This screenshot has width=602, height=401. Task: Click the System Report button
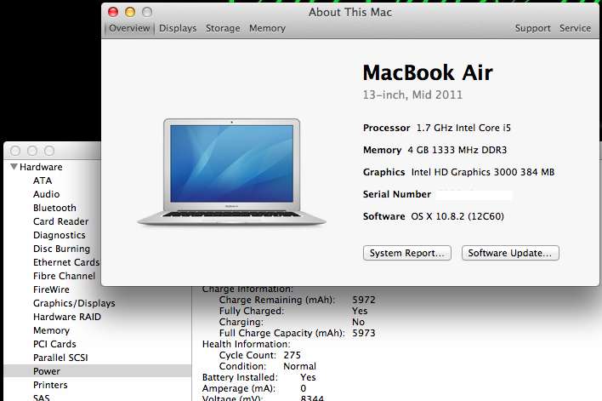[x=407, y=253]
